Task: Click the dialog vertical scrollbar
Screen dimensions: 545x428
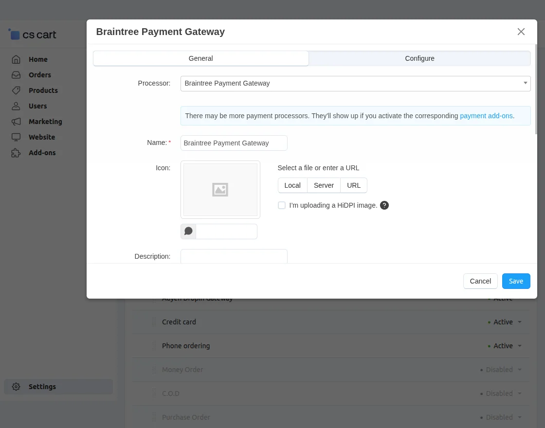Action: click(536, 89)
